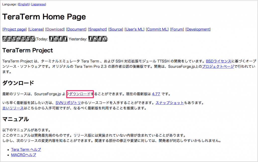This screenshot has height=162, width=258.
Task: Open the Forum navigation link
Action: [x=177, y=29]
